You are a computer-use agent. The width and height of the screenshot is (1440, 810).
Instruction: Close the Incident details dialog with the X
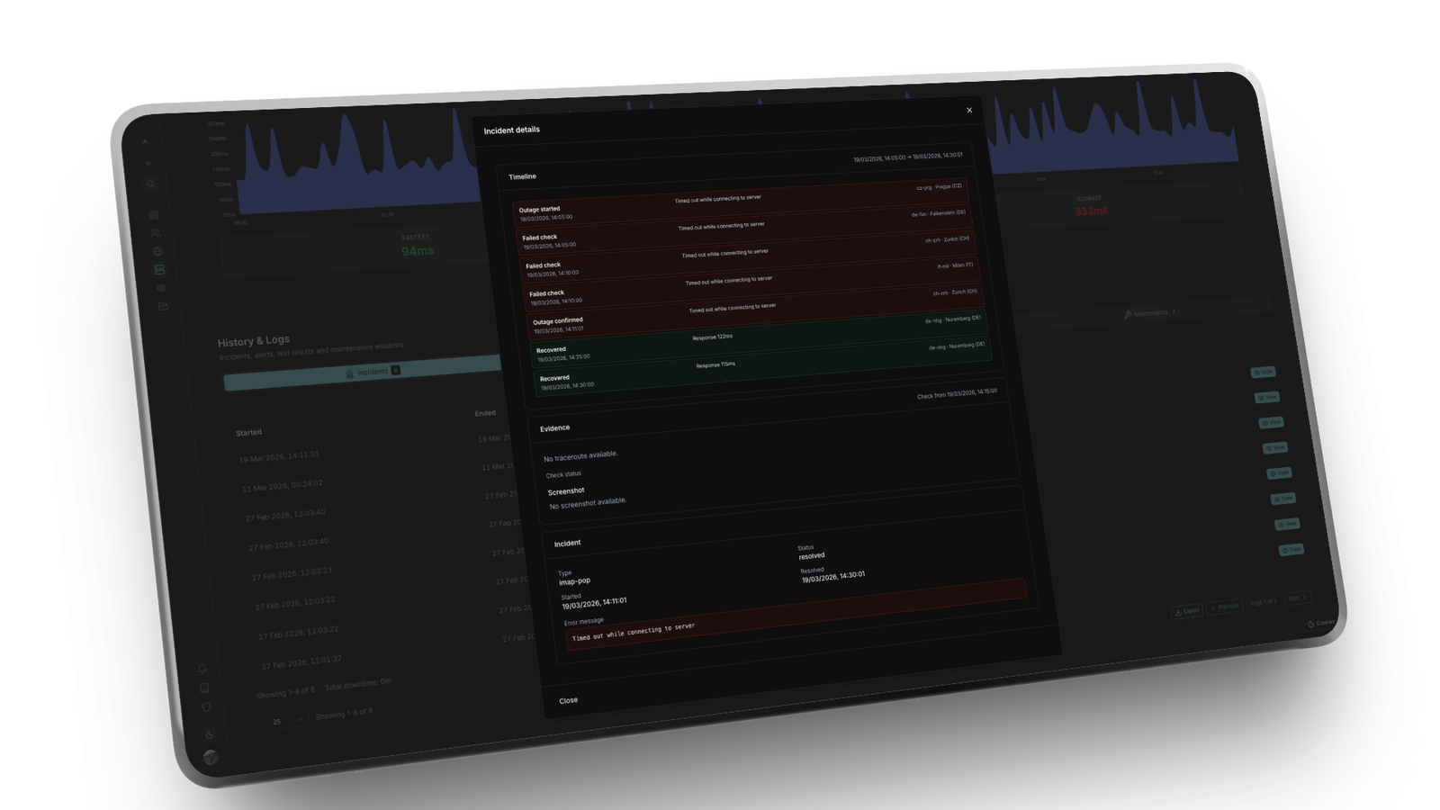tap(969, 110)
